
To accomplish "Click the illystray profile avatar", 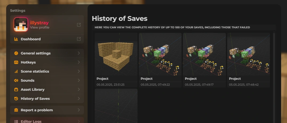I will (21, 25).
